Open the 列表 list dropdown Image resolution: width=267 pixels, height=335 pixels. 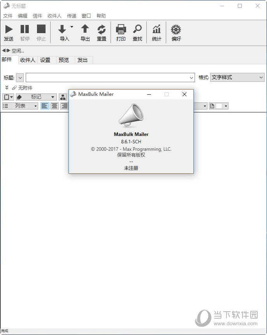pyautogui.click(x=20, y=106)
